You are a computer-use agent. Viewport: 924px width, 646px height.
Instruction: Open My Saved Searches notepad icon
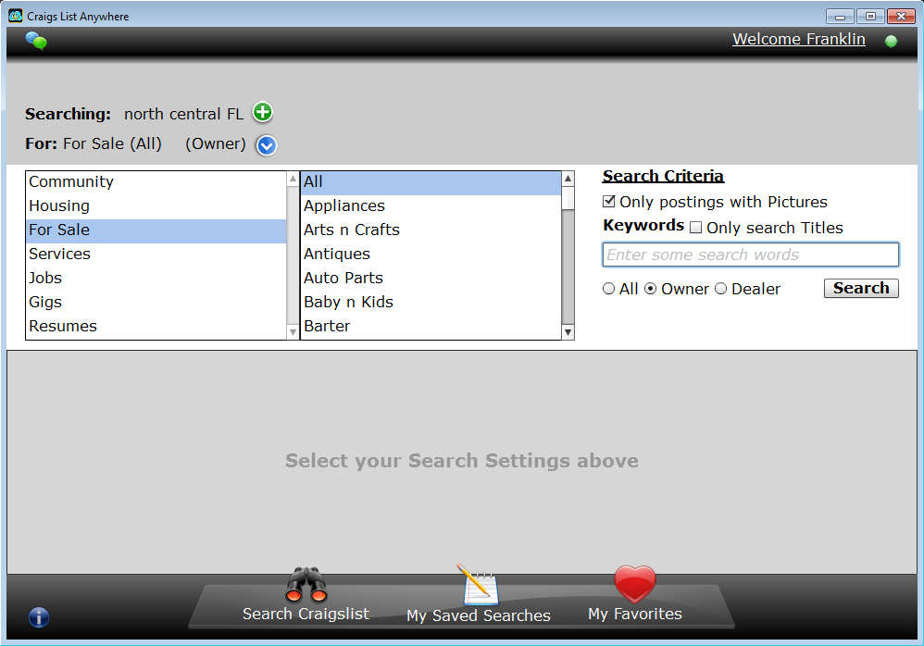click(478, 586)
